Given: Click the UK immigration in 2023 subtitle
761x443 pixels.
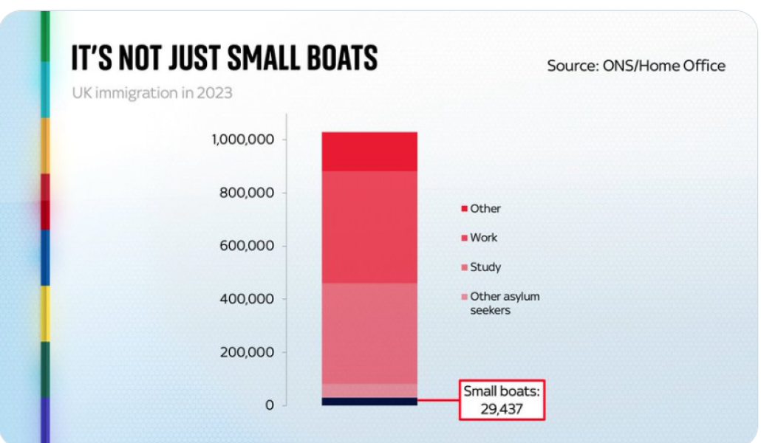Looking at the screenshot, I should 152,94.
